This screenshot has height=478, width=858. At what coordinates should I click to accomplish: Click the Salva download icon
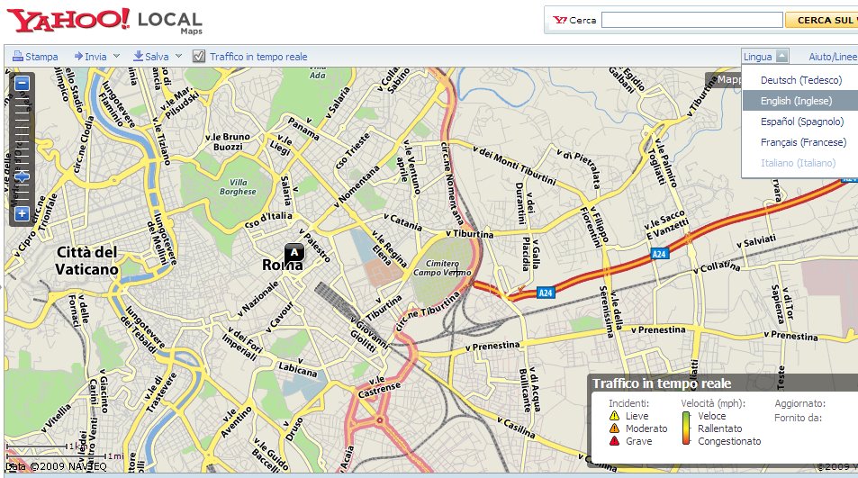tap(139, 56)
